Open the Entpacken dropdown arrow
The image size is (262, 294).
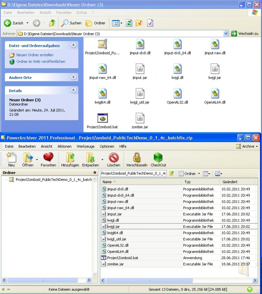tap(102, 160)
